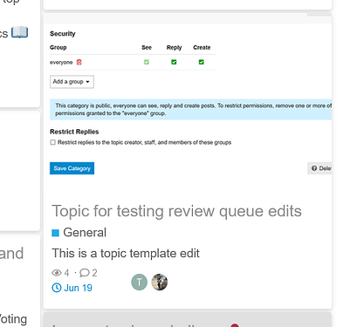Click the Restrict Replies heading
The height and width of the screenshot is (327, 357).
[x=74, y=132]
